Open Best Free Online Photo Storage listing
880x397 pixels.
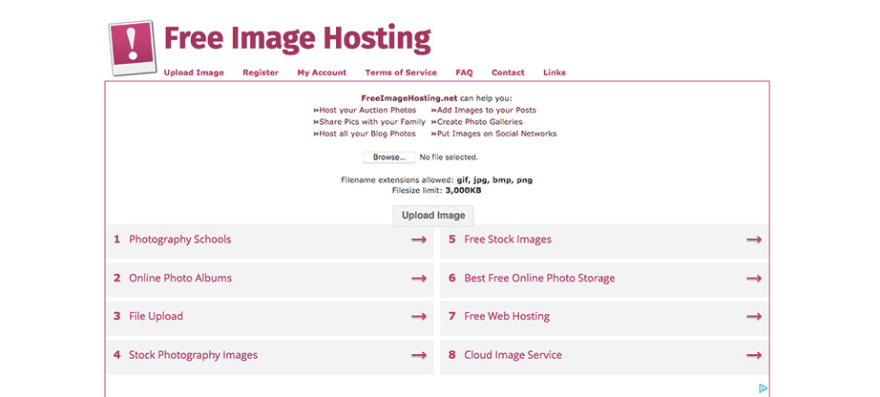[603, 279]
